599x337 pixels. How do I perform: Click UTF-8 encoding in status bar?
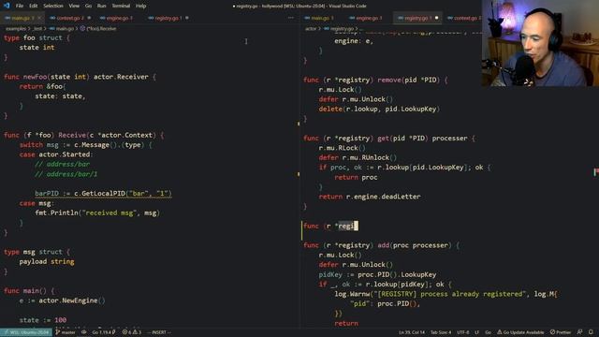[462, 332]
